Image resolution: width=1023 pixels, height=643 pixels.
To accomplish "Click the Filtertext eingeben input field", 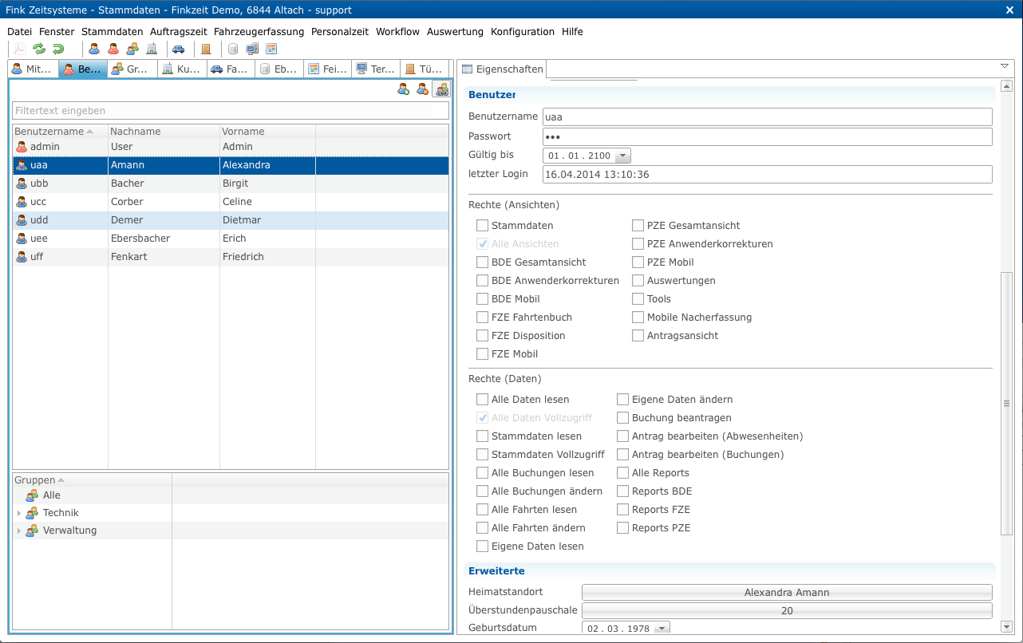I will click(230, 111).
